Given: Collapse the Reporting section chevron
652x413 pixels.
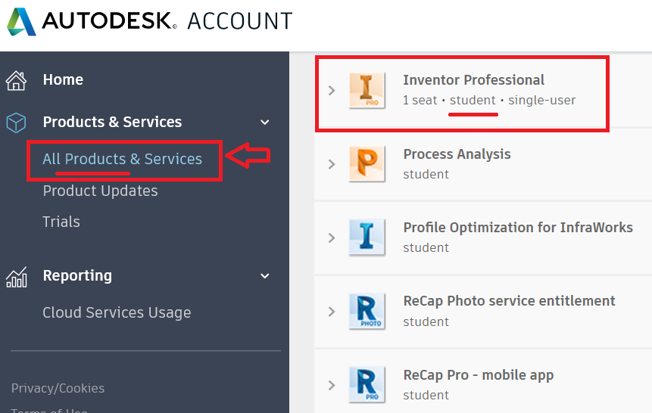Looking at the screenshot, I should click(265, 276).
